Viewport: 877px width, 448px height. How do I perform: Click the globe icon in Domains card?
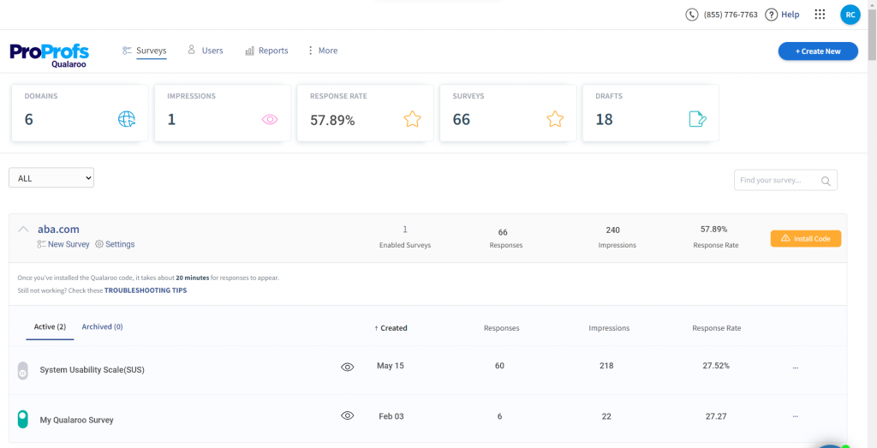[x=127, y=119]
